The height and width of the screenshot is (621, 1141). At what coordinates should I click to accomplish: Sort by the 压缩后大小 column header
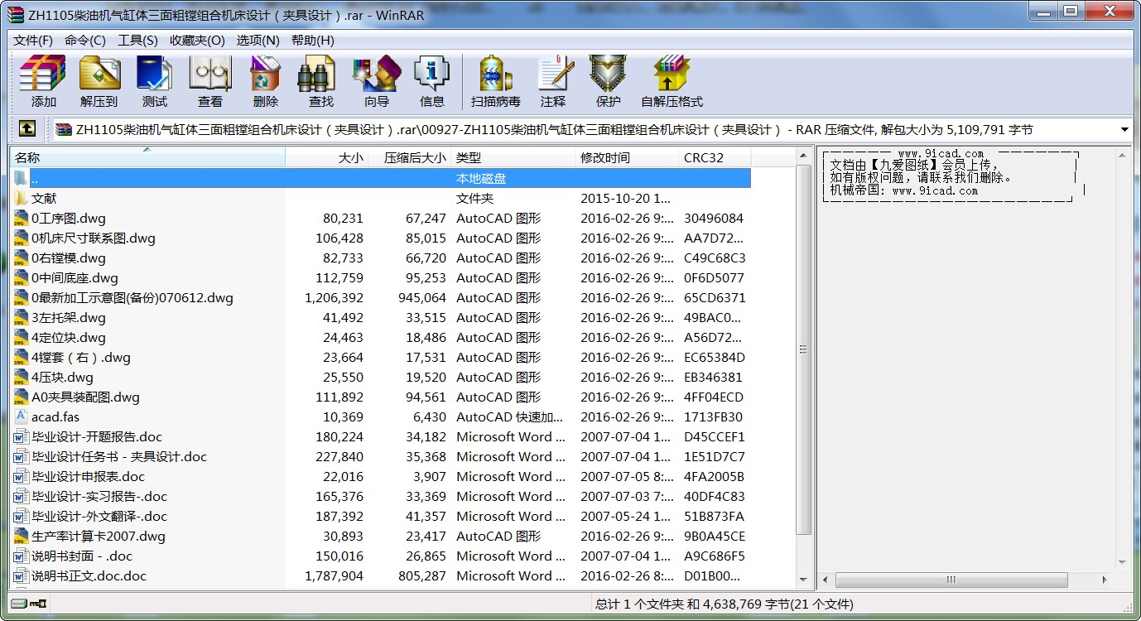point(410,157)
